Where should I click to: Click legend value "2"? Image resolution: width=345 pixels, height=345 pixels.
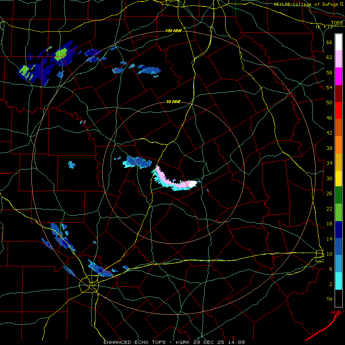tap(331, 284)
